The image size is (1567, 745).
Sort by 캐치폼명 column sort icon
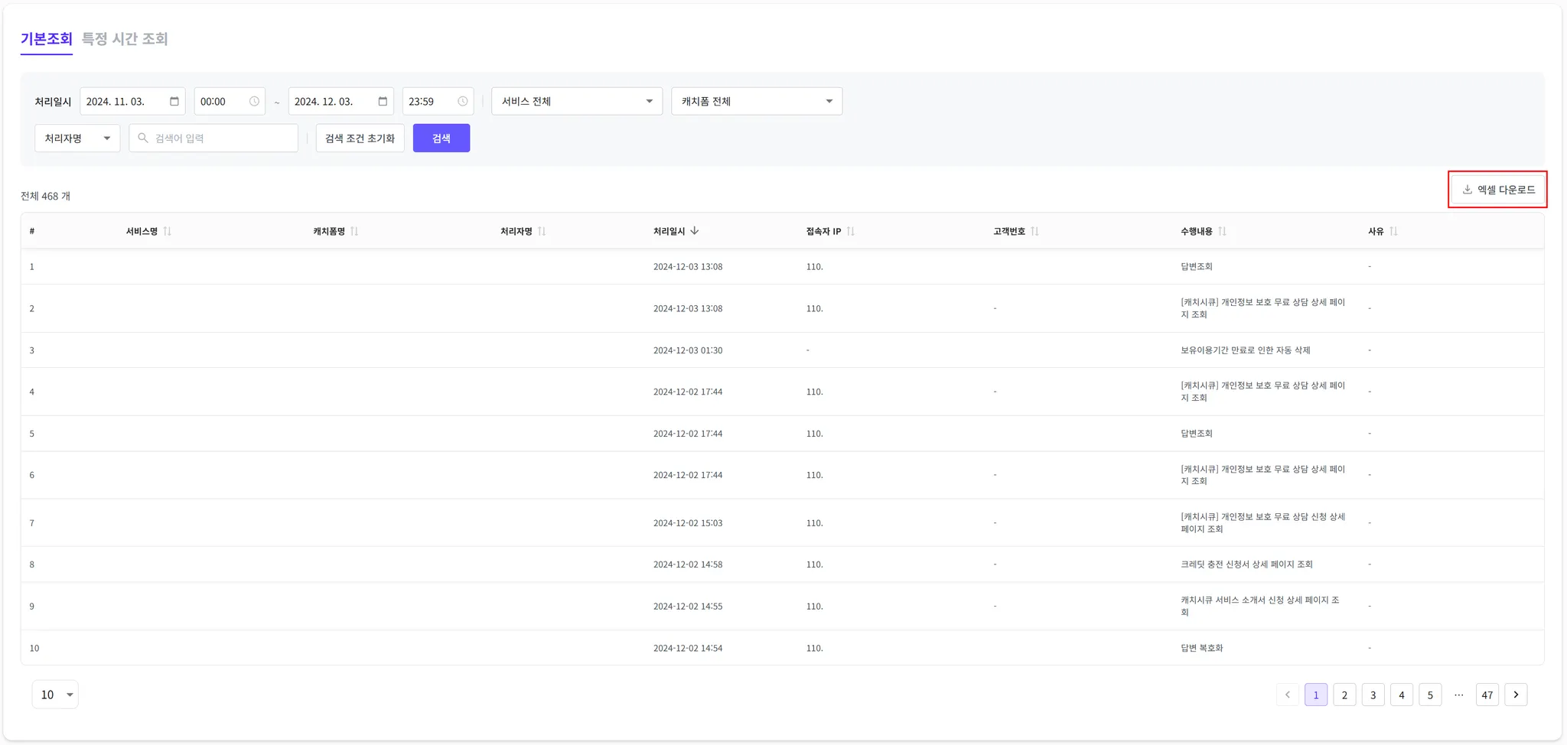click(x=354, y=231)
